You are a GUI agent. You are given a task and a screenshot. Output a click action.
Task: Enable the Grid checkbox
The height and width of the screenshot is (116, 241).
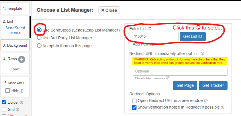click(4, 109)
